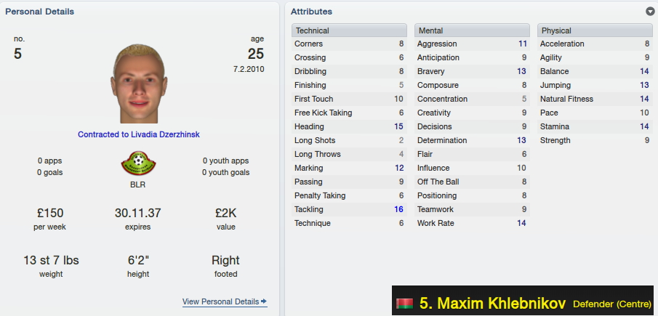This screenshot has width=658, height=316.
Task: Select the Work Rate attribute row
Action: point(472,224)
